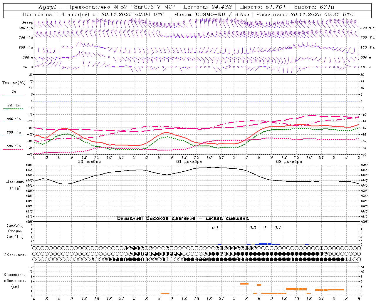Click the Высота: 671м header value

click(314, 7)
